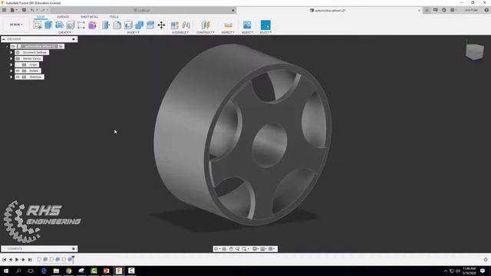Select the Extrude tool
The width and height of the screenshot is (491, 276).
click(48, 25)
